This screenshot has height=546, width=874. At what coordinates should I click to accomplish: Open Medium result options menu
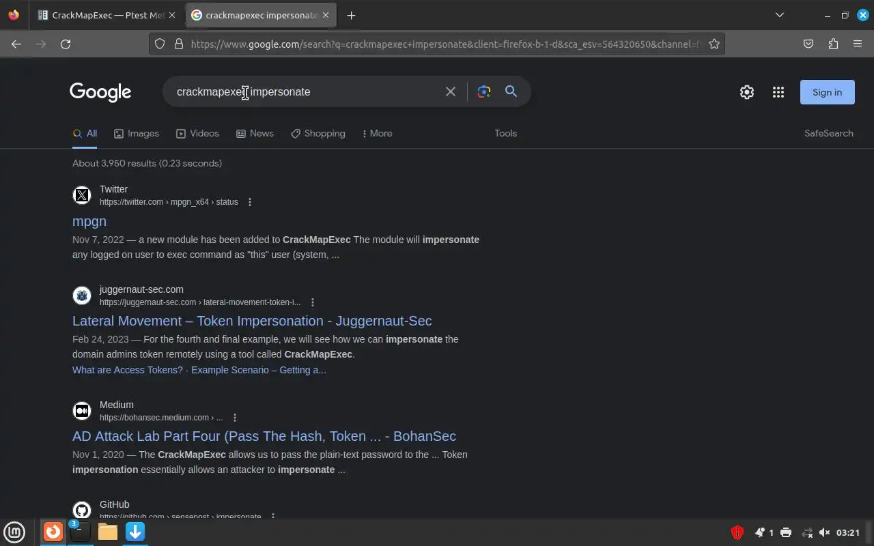(x=235, y=418)
